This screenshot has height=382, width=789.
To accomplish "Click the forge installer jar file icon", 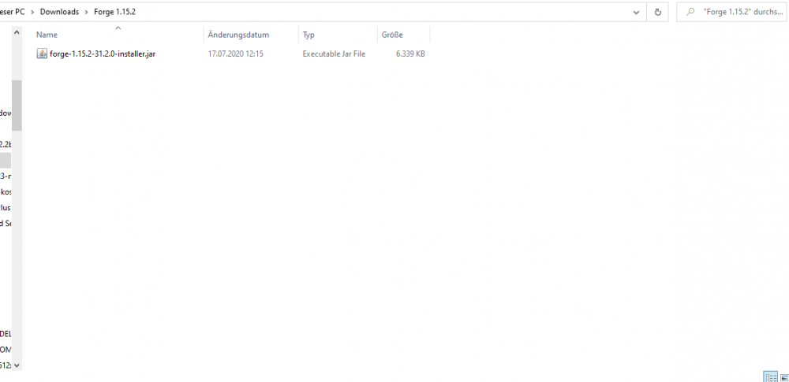I will 43,54.
